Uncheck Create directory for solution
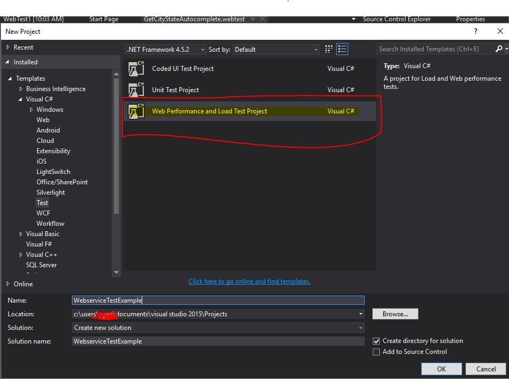This screenshot has width=509, height=379. tap(376, 340)
